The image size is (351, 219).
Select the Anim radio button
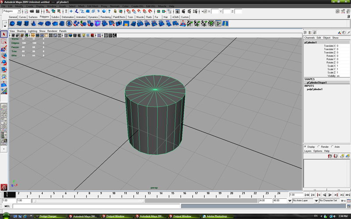tap(333, 147)
